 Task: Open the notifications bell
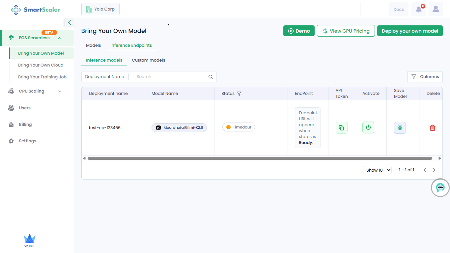point(419,9)
